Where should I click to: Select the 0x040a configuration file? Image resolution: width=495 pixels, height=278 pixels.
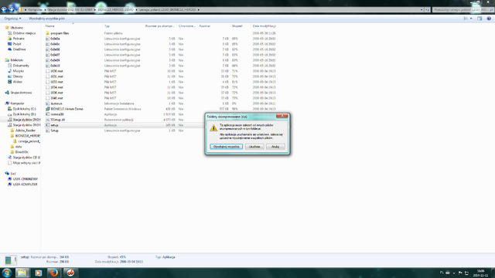[55, 39]
